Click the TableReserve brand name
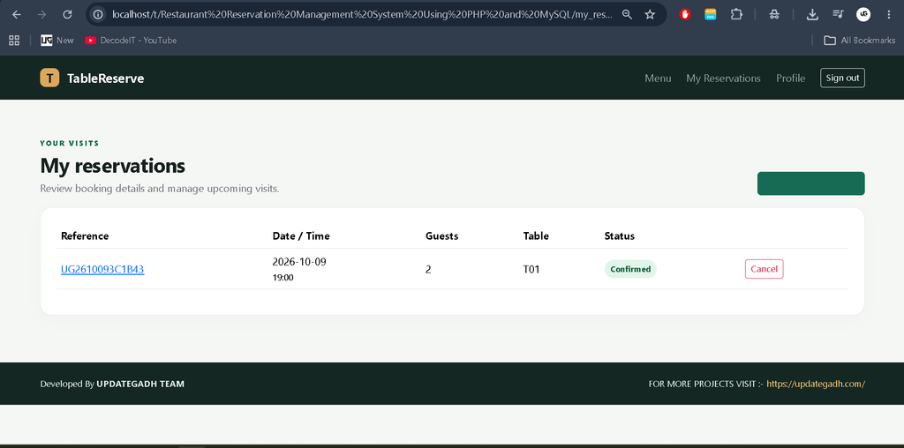 (x=106, y=78)
